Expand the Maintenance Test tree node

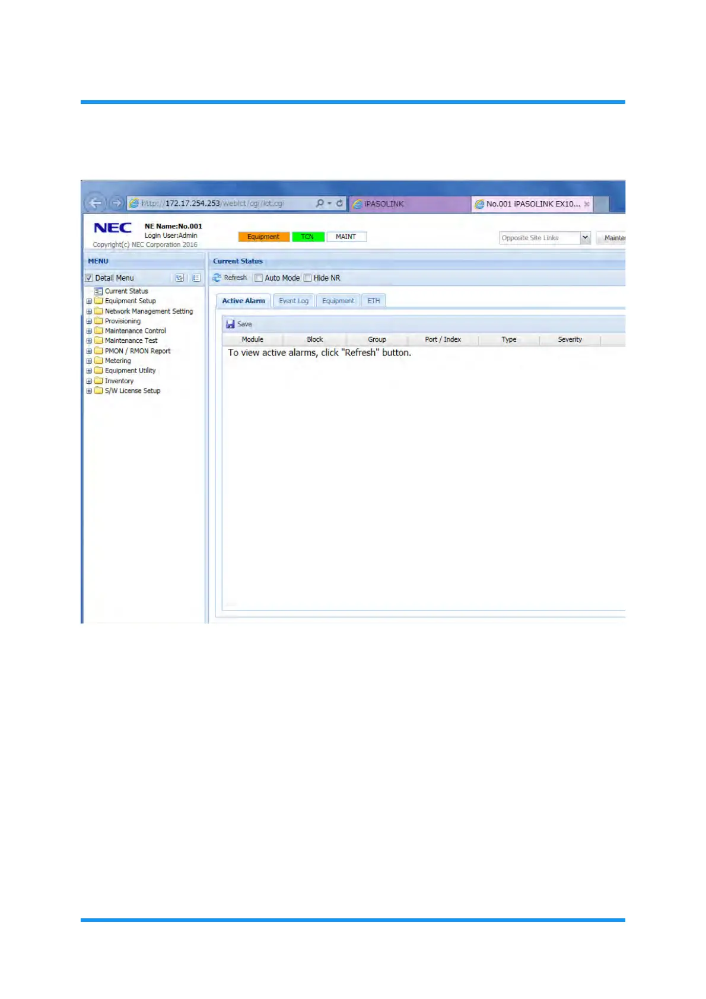(89, 341)
